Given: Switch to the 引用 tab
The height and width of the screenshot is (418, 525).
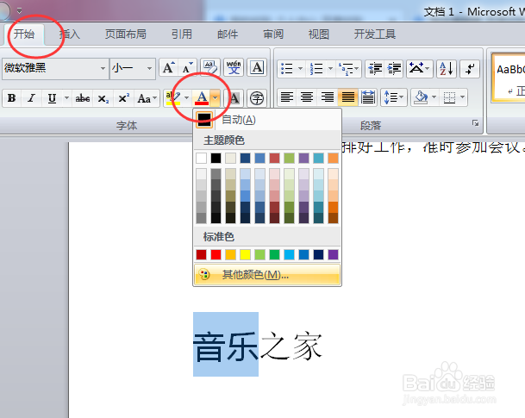Looking at the screenshot, I should pos(182,34).
